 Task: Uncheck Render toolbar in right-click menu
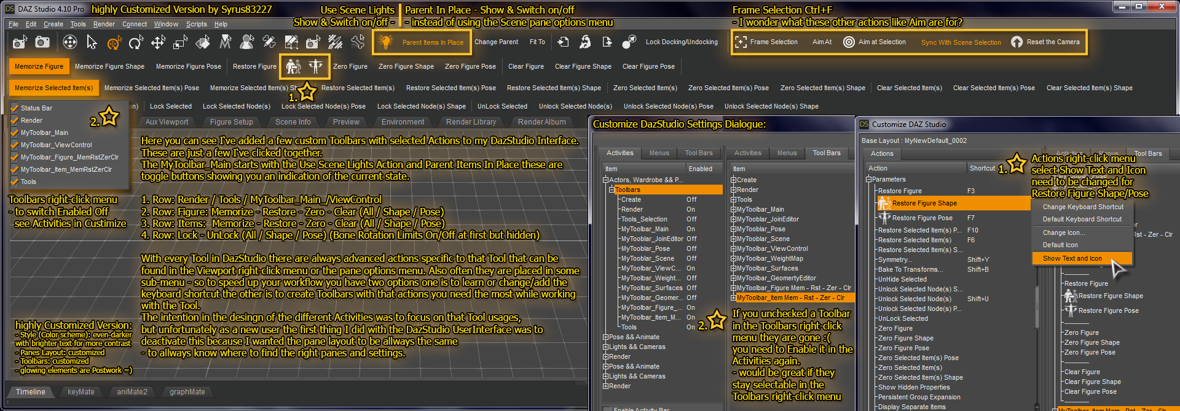point(15,120)
